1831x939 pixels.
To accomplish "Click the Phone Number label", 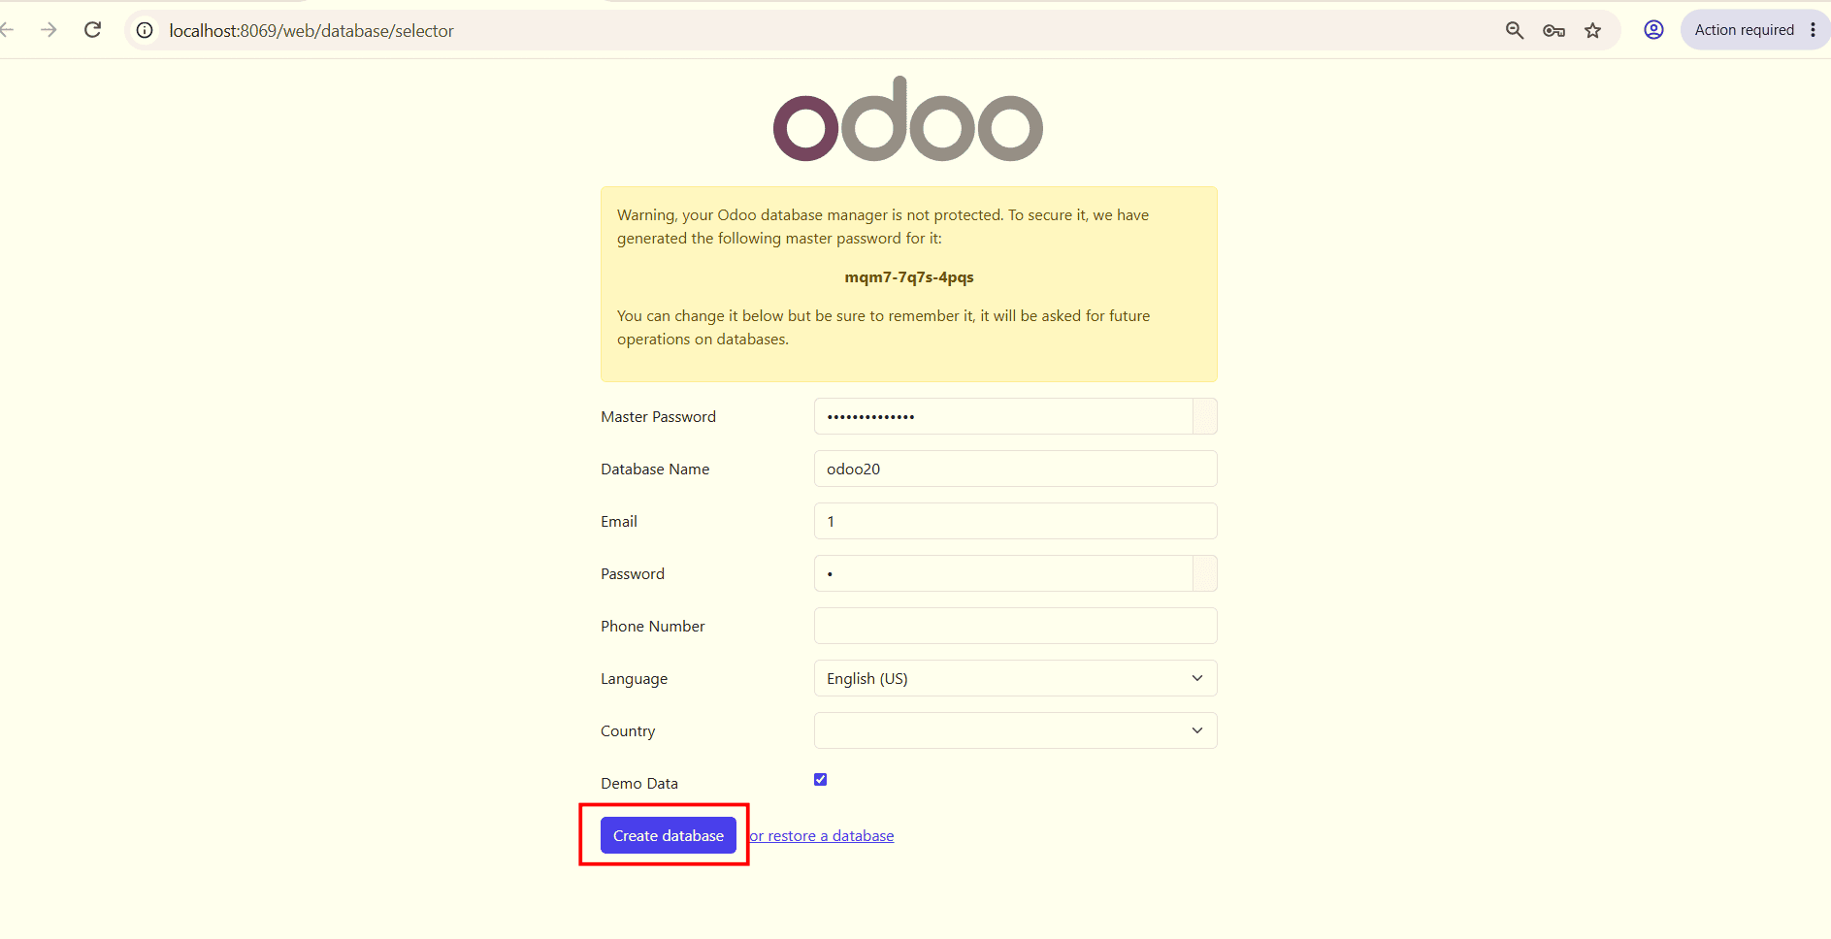I will pyautogui.click(x=652, y=627).
